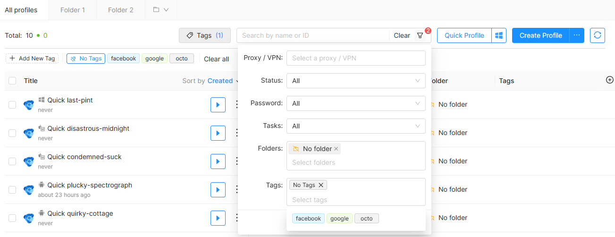615x237 pixels.
Task: Click the Create Profile button
Action: point(541,35)
